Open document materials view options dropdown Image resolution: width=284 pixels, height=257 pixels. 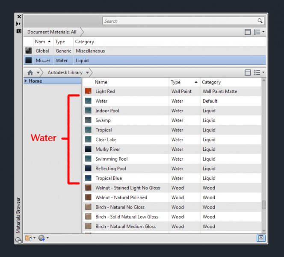tap(259, 32)
